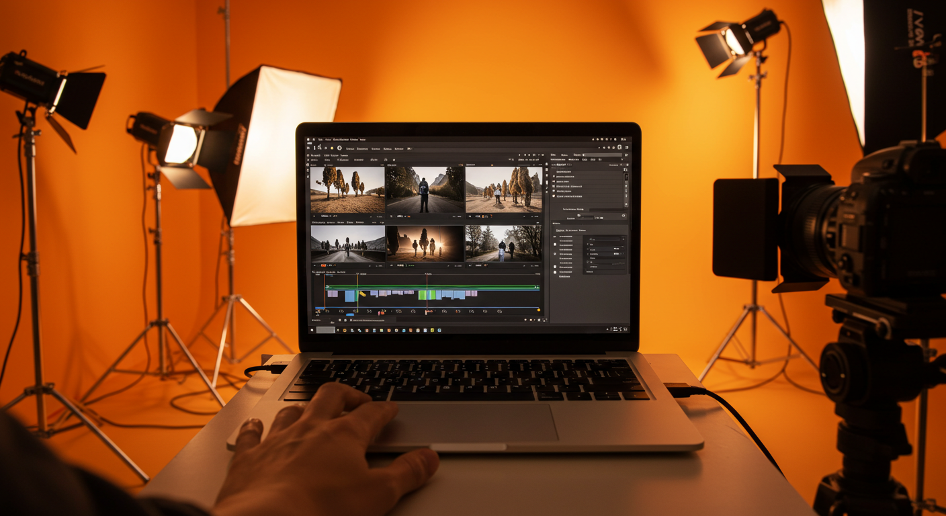This screenshot has width=946, height=516.
Task: Open the first menu in the top menu bar
Action: [x=320, y=140]
